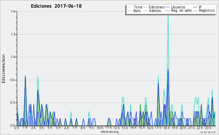
Task: Click the 1.6 y-axis value label
Action: click(13, 11)
